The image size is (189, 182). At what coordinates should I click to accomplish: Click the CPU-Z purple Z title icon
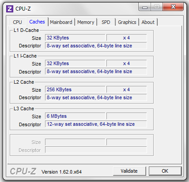[x=10, y=9]
